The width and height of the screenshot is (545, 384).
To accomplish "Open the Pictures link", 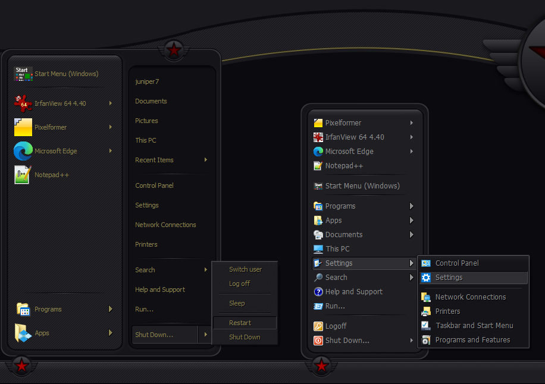I will (x=146, y=121).
